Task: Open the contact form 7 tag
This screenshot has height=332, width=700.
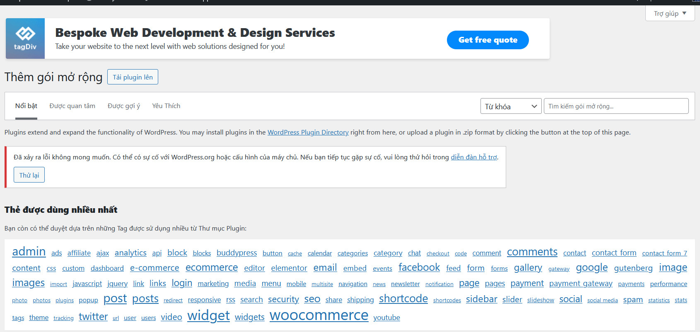Action: tap(664, 253)
